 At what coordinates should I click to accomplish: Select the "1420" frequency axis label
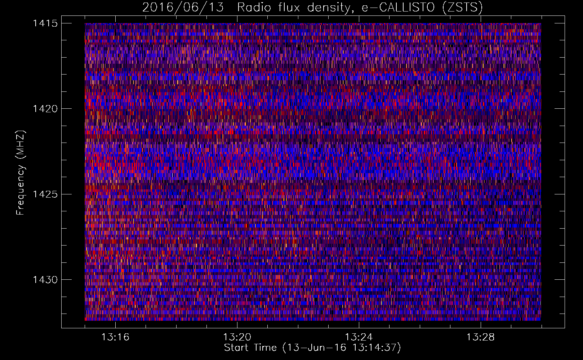(45, 108)
